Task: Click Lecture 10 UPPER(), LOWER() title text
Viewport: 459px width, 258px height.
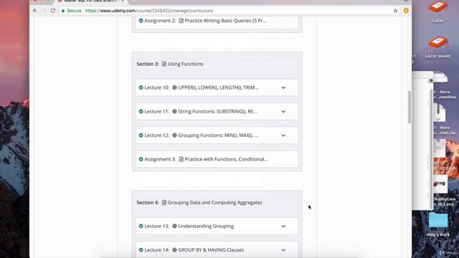Action: [x=218, y=87]
